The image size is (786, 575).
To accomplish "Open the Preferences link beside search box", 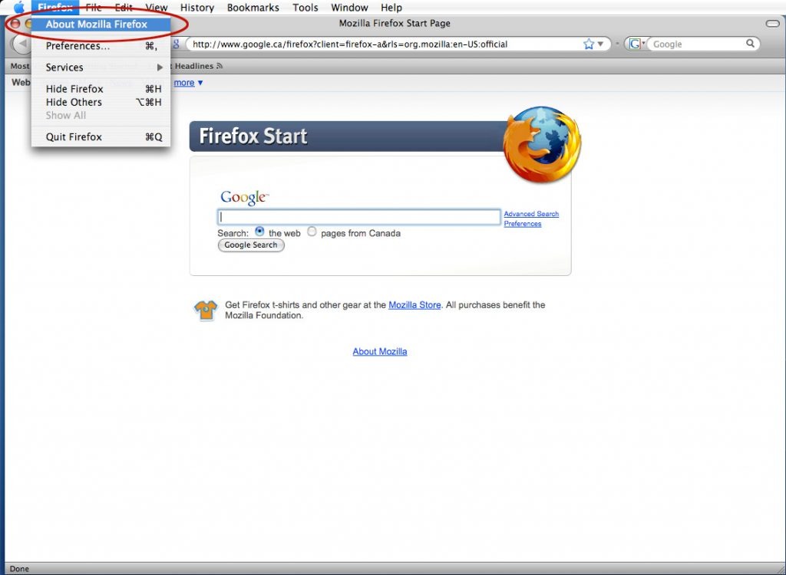I will (522, 224).
